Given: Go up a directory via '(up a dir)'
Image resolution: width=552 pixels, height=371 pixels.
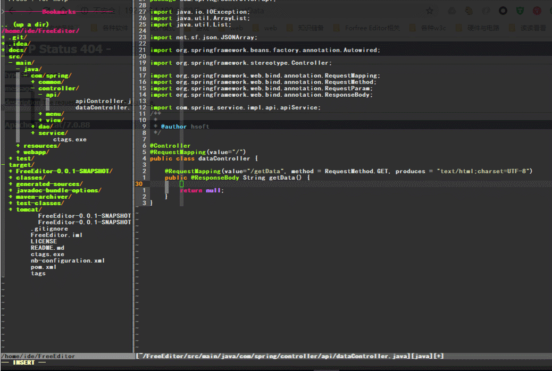Looking at the screenshot, I should pyautogui.click(x=31, y=24).
